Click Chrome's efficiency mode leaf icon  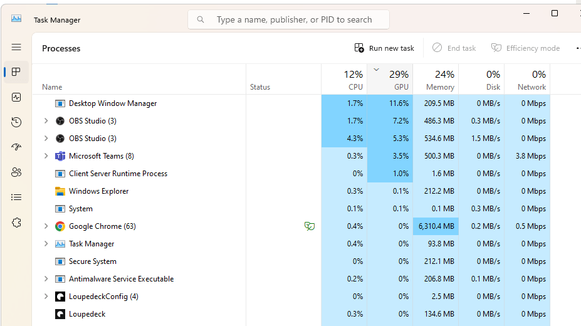point(310,226)
